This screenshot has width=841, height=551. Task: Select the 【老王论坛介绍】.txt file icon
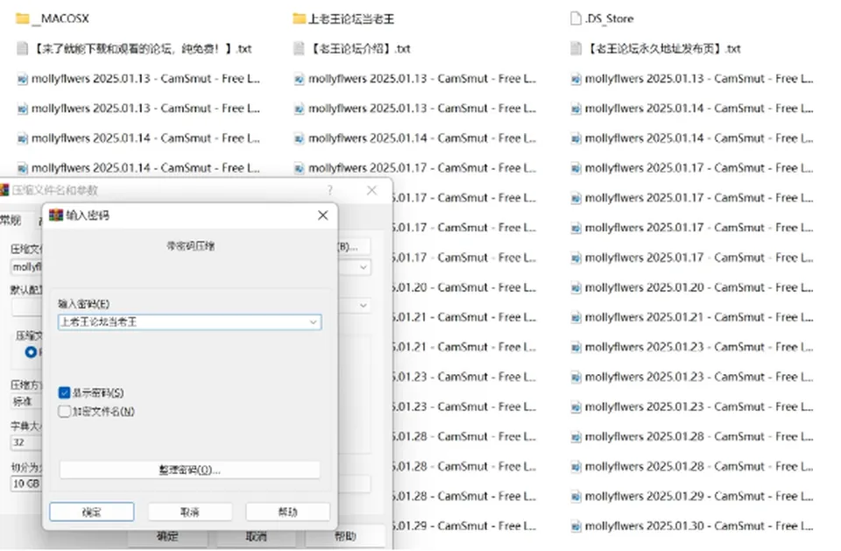click(299, 49)
